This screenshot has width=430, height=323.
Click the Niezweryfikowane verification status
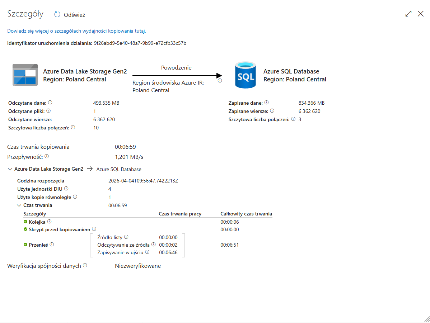pos(138,266)
